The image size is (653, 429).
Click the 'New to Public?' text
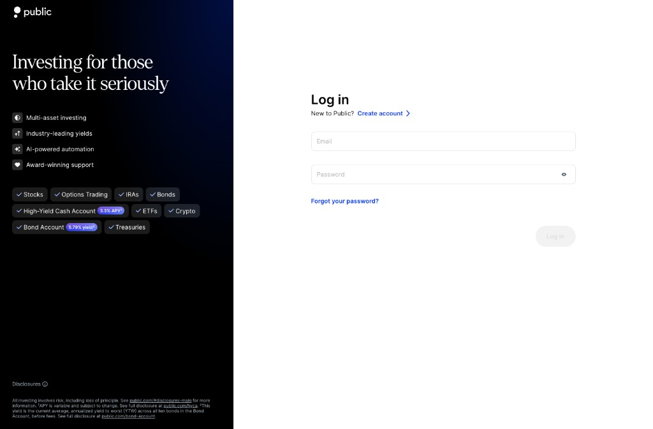(x=332, y=113)
